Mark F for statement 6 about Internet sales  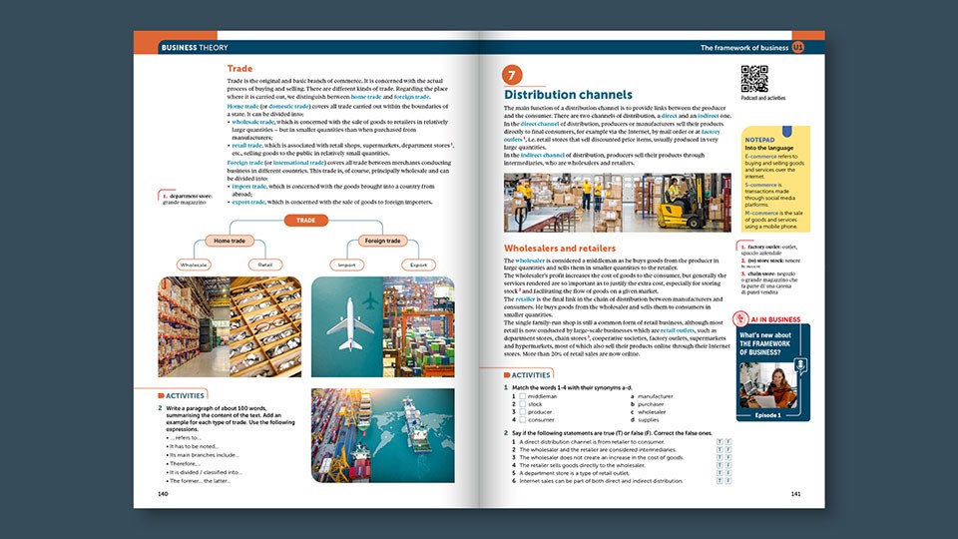click(x=728, y=481)
